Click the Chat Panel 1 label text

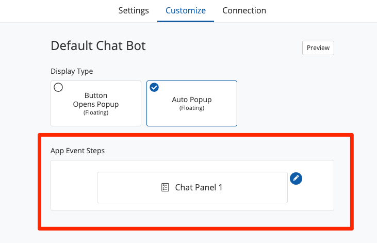tap(199, 187)
